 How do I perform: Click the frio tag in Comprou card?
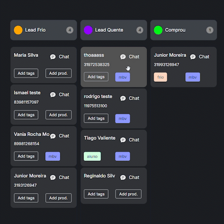tap(160, 77)
